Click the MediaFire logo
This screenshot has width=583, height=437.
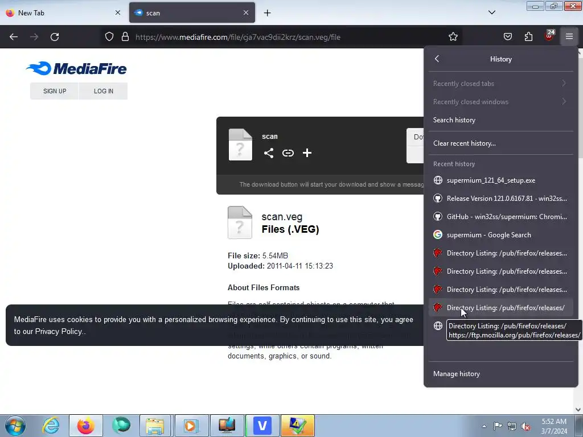click(76, 68)
